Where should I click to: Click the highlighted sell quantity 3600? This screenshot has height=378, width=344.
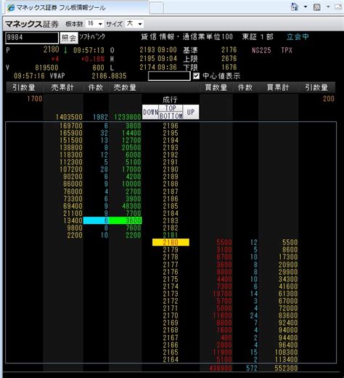pos(125,220)
